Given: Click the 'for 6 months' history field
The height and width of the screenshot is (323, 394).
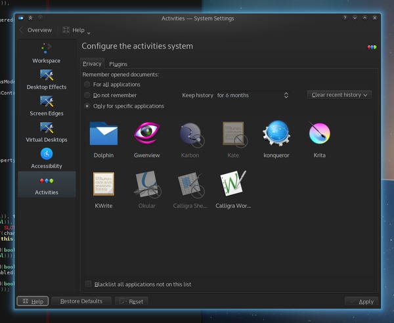Looking at the screenshot, I should pyautogui.click(x=253, y=95).
